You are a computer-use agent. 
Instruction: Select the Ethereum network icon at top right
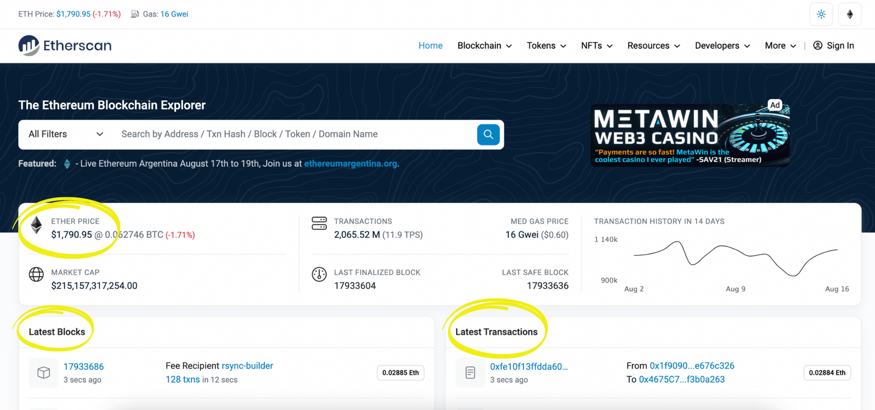pos(849,14)
